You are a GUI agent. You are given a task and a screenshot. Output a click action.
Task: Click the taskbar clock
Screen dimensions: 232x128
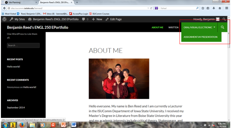(x=222, y=125)
